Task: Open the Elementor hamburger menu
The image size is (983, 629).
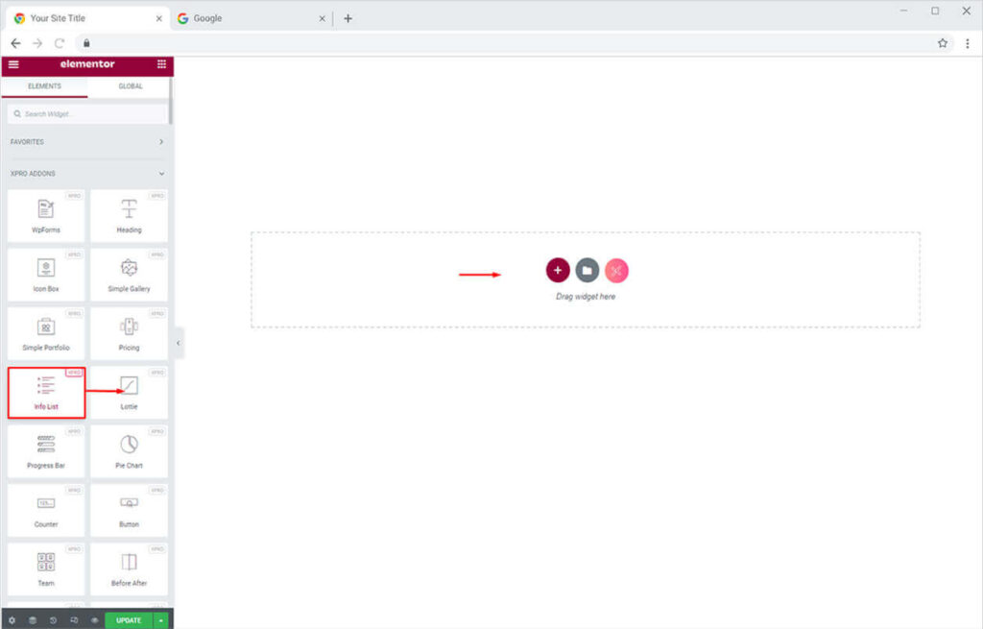Action: point(13,64)
